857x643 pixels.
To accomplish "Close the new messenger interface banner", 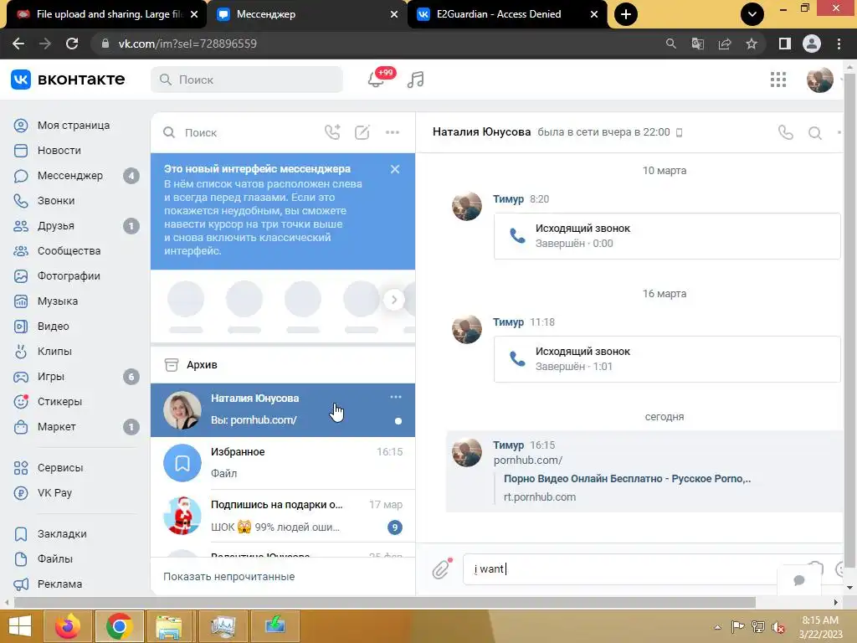I will (x=395, y=169).
